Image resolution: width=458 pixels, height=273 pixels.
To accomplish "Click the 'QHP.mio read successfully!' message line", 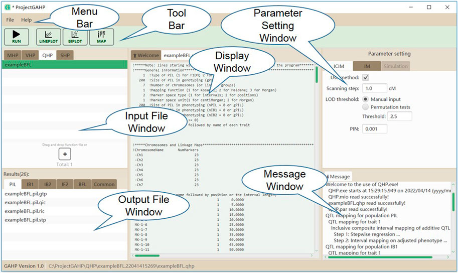I will point(358,197).
